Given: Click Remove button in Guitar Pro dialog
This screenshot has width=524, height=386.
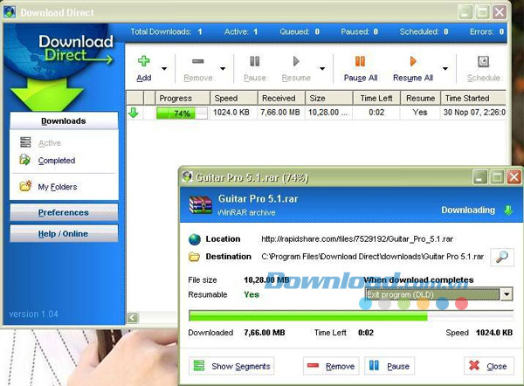Looking at the screenshot, I should coord(331,366).
